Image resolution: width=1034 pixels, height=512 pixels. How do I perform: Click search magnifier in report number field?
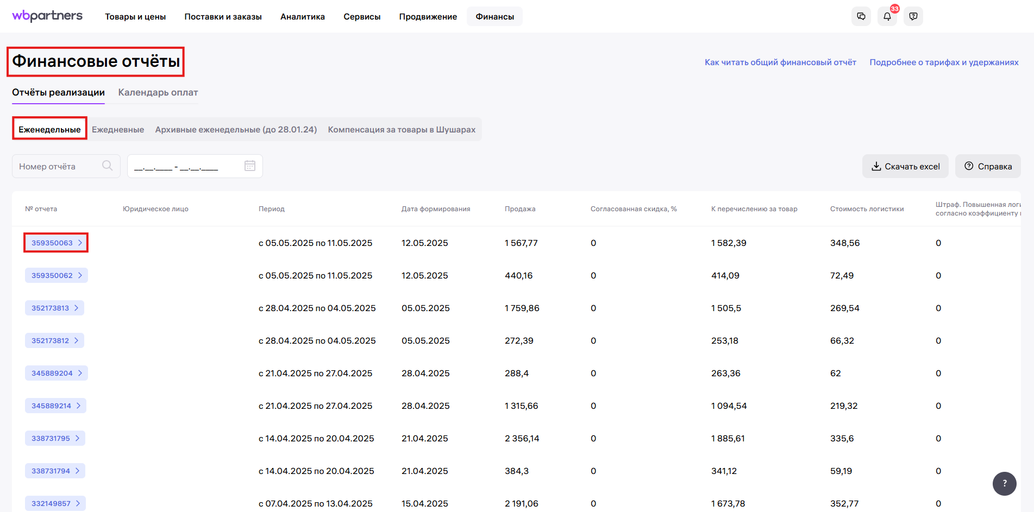(108, 166)
